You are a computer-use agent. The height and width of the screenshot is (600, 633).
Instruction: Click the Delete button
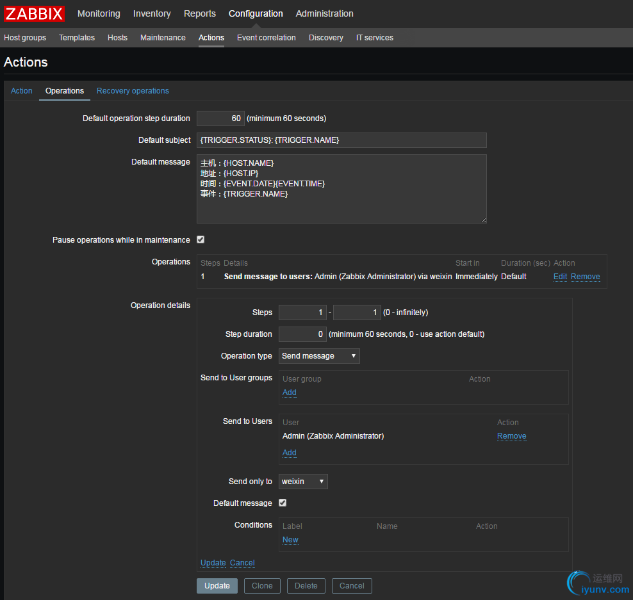[x=306, y=585]
